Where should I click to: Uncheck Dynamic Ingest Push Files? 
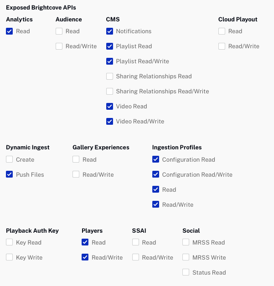[x=10, y=175]
